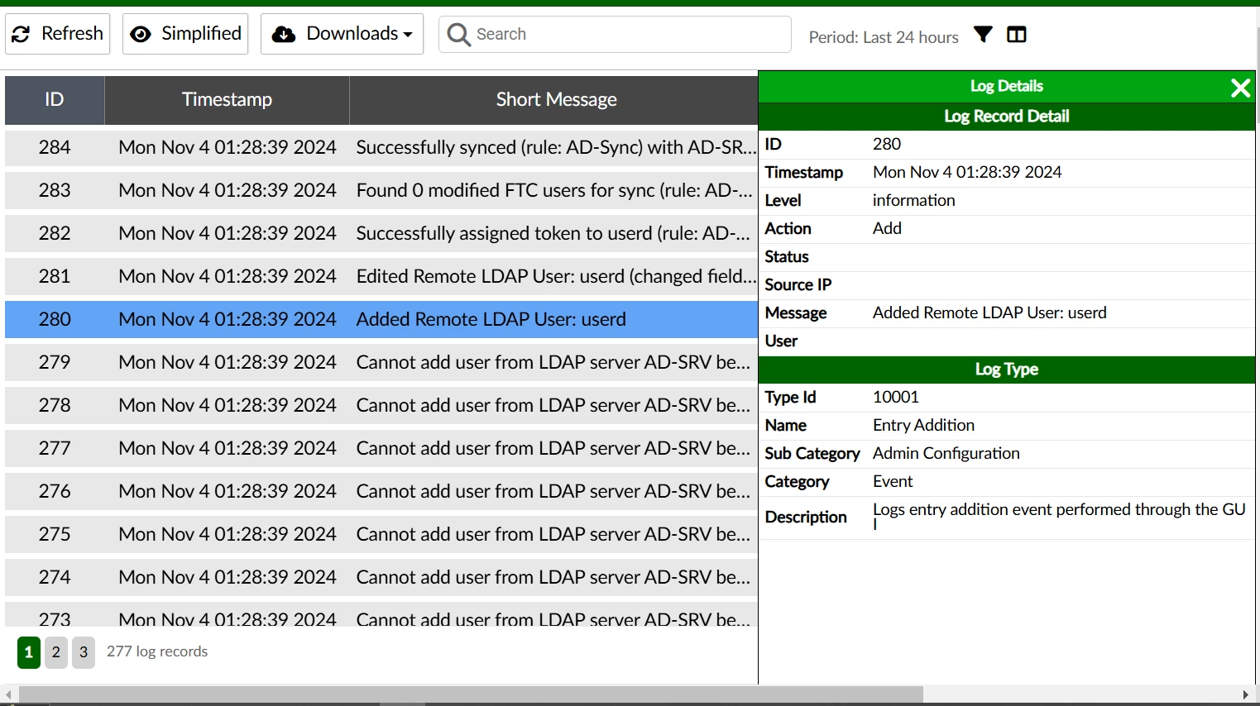Select log row 274
Screen dimensions: 1260x706
point(381,577)
